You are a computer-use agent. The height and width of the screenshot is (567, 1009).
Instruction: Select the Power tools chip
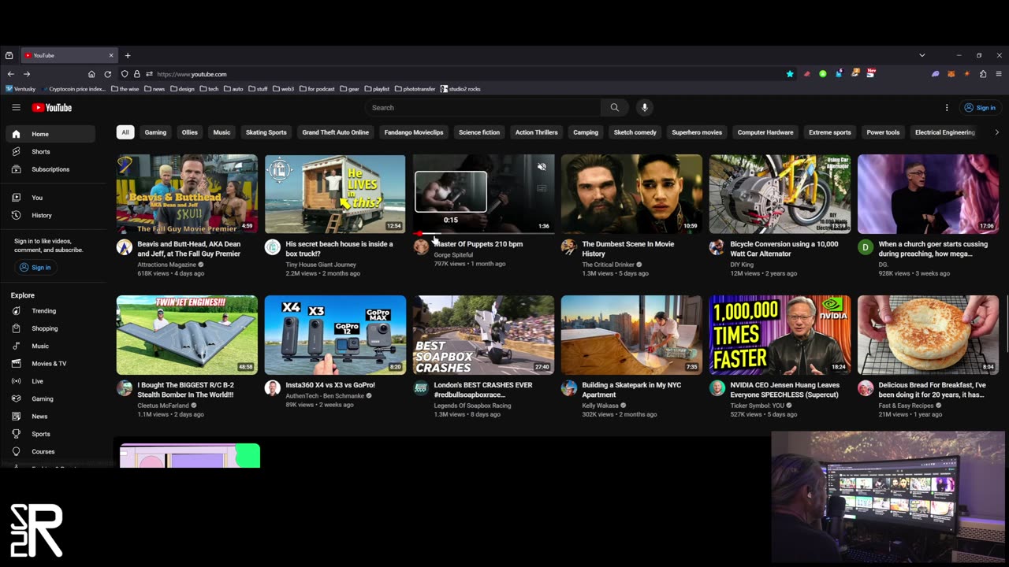(883, 132)
